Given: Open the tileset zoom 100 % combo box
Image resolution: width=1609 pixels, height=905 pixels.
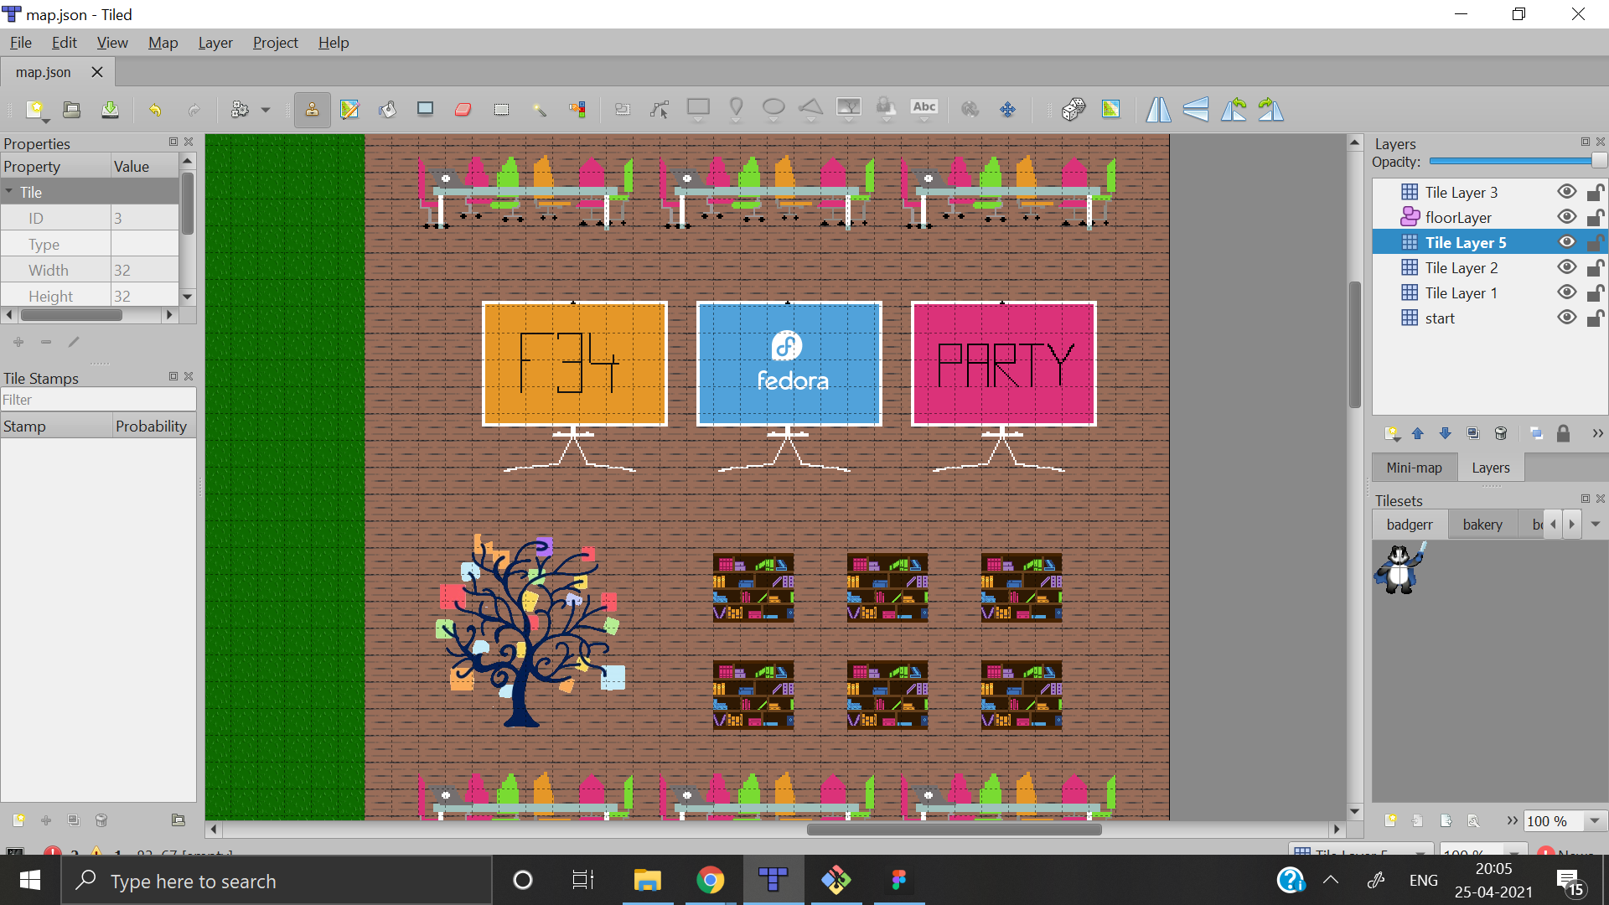Looking at the screenshot, I should point(1564,821).
